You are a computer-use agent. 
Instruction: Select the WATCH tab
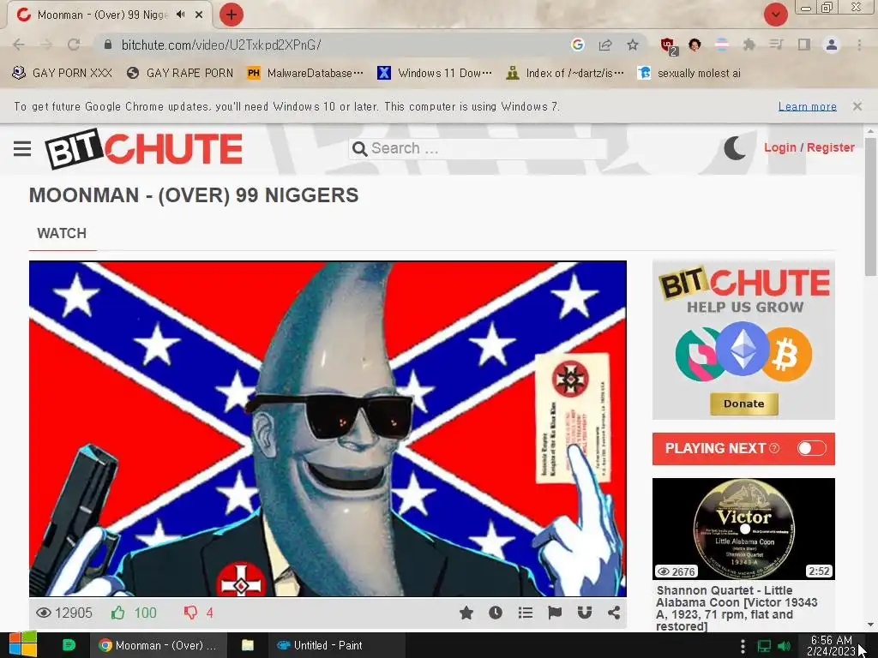[62, 233]
